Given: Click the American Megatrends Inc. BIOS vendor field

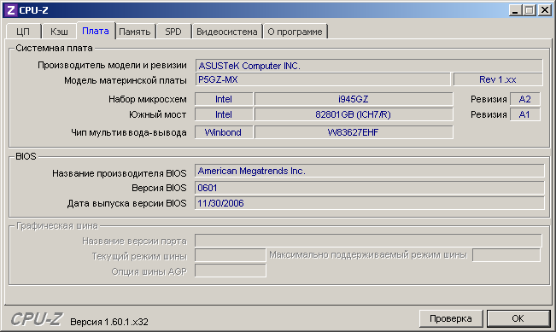Looking at the screenshot, I should pyautogui.click(x=370, y=171).
